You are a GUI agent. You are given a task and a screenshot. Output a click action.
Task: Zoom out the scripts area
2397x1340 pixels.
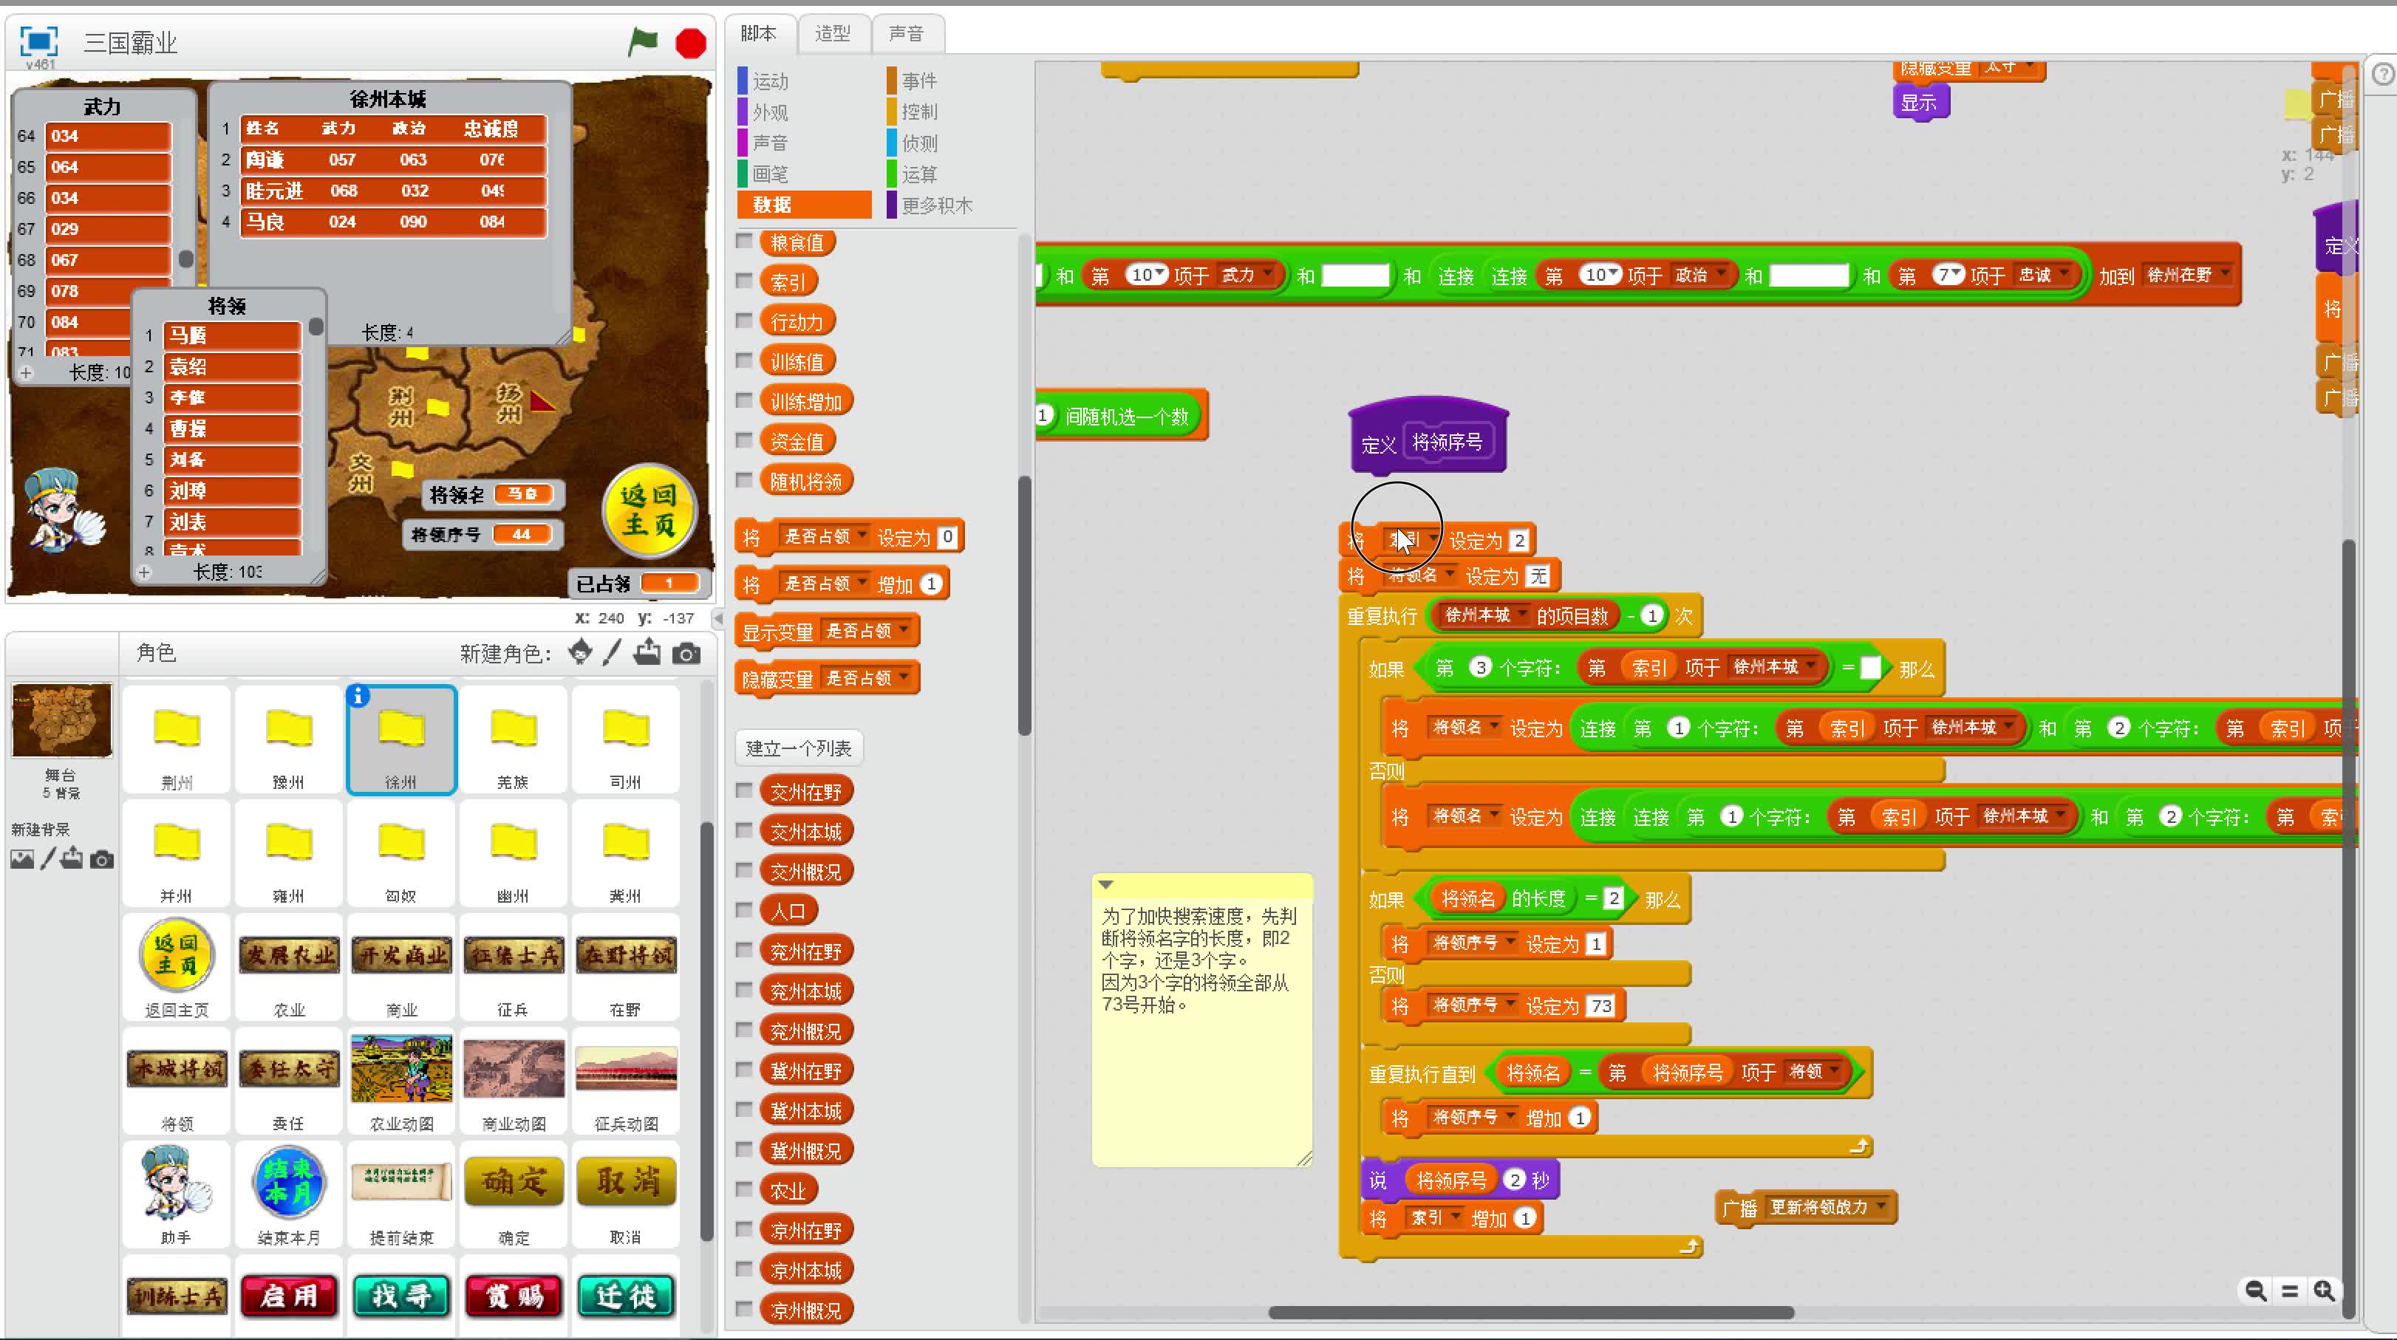point(2256,1291)
